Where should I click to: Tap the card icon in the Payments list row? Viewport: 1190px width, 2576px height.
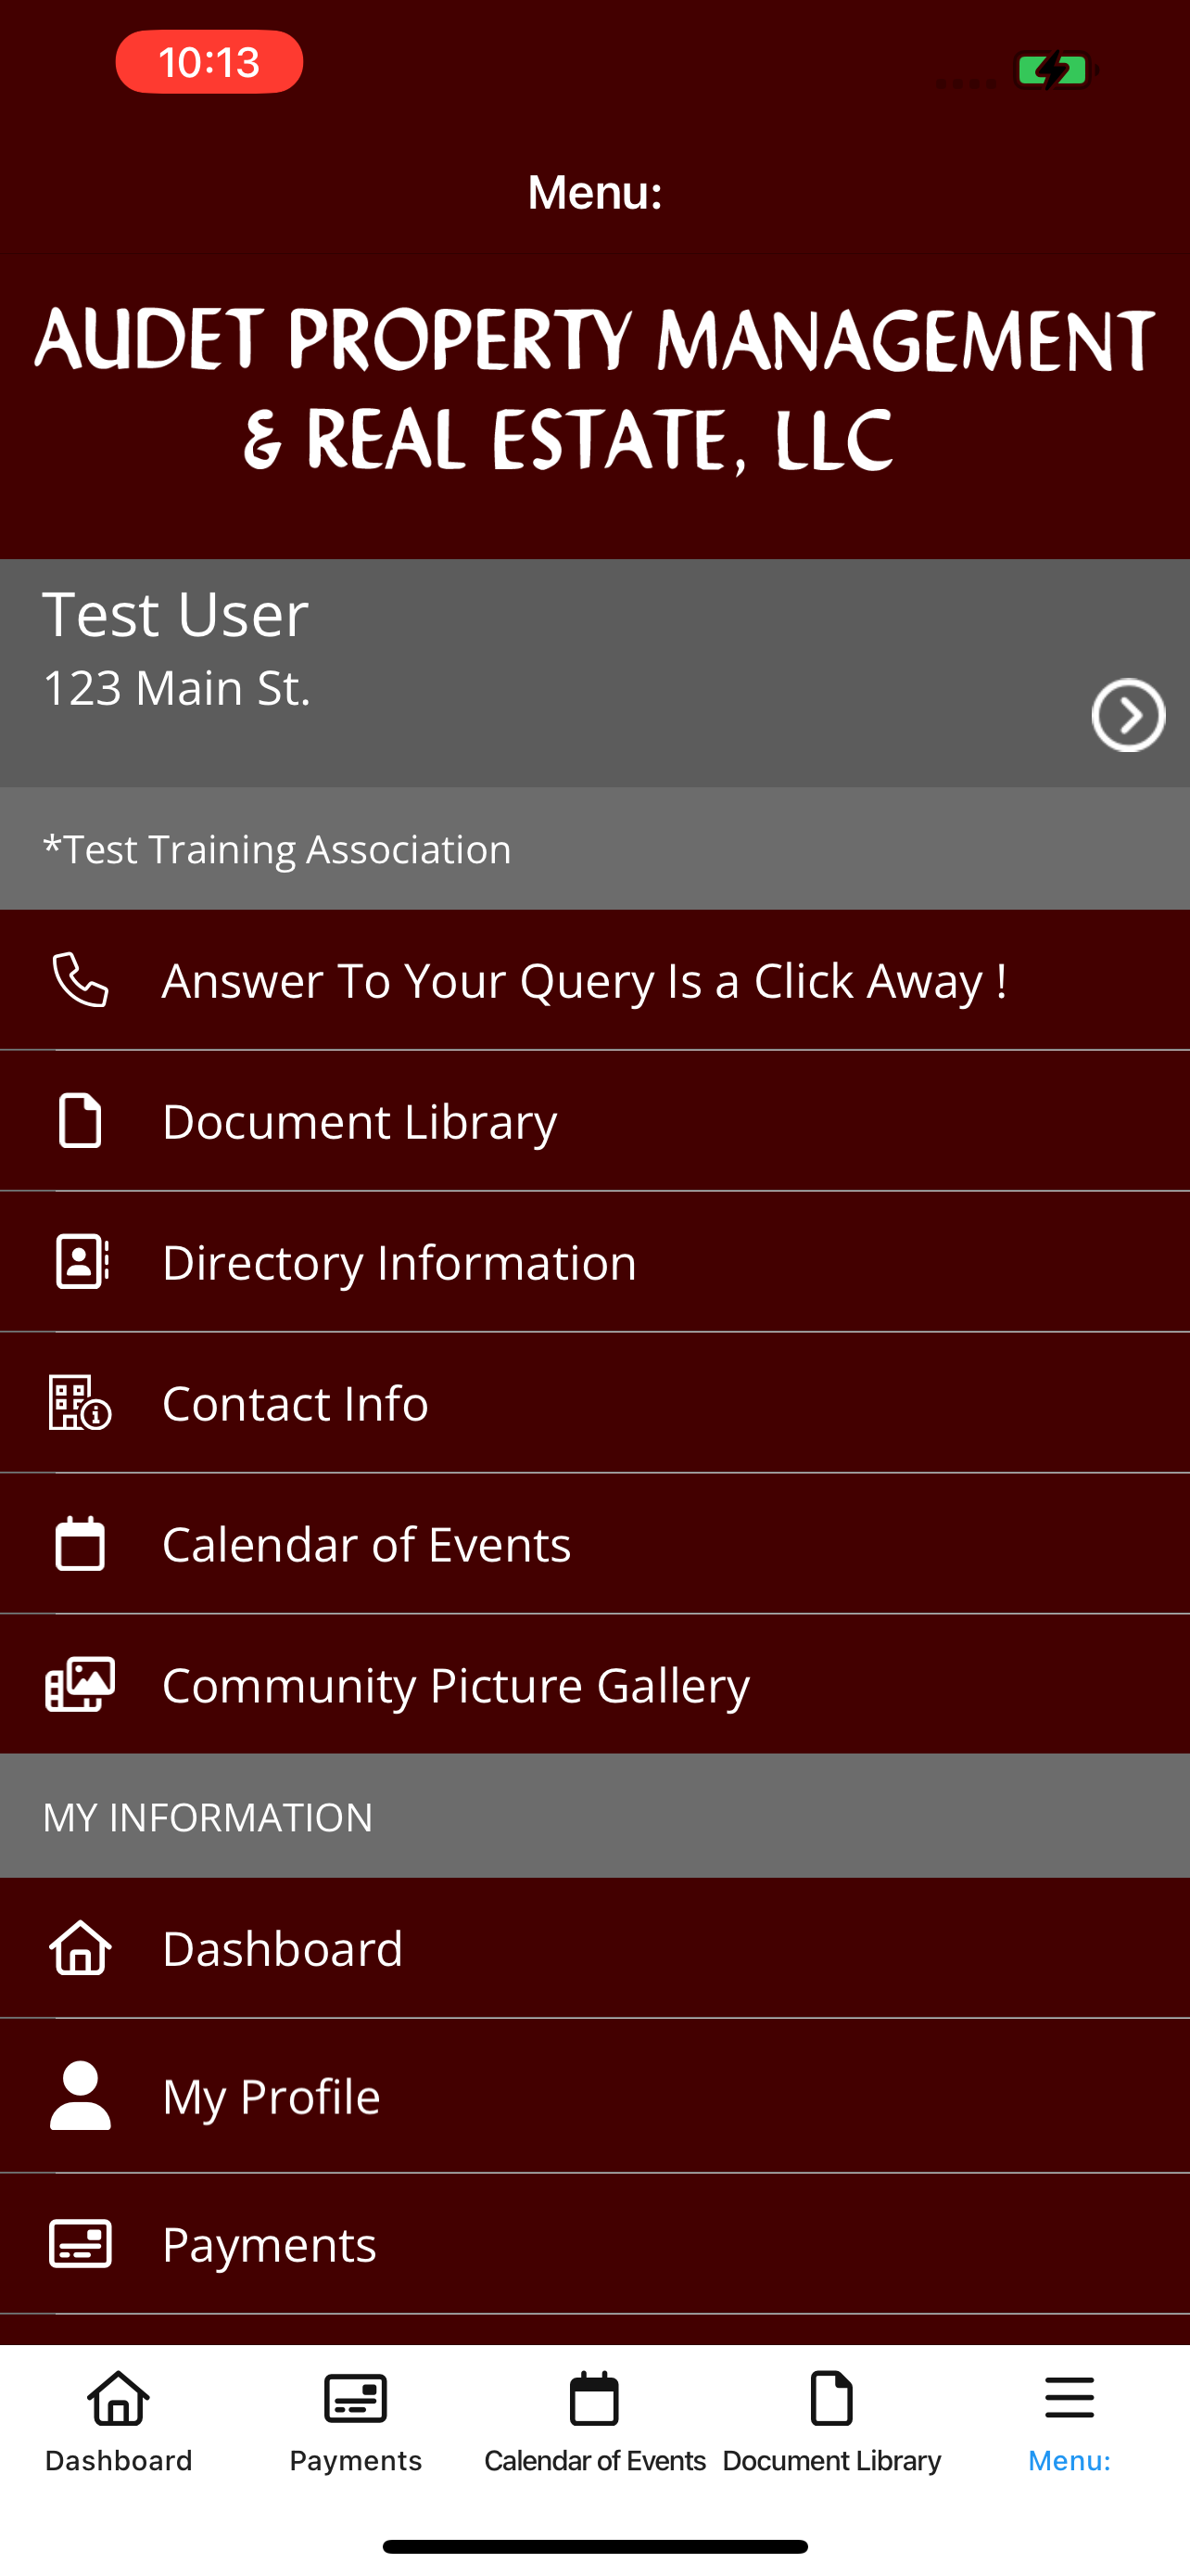coord(80,2243)
